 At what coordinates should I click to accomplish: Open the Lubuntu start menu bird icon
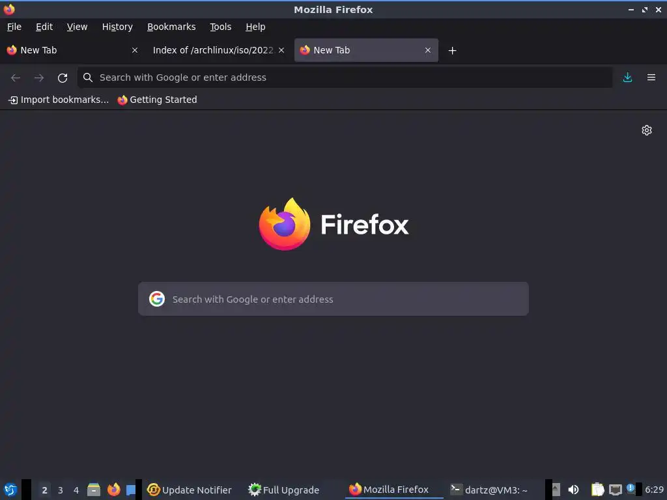(x=10, y=490)
